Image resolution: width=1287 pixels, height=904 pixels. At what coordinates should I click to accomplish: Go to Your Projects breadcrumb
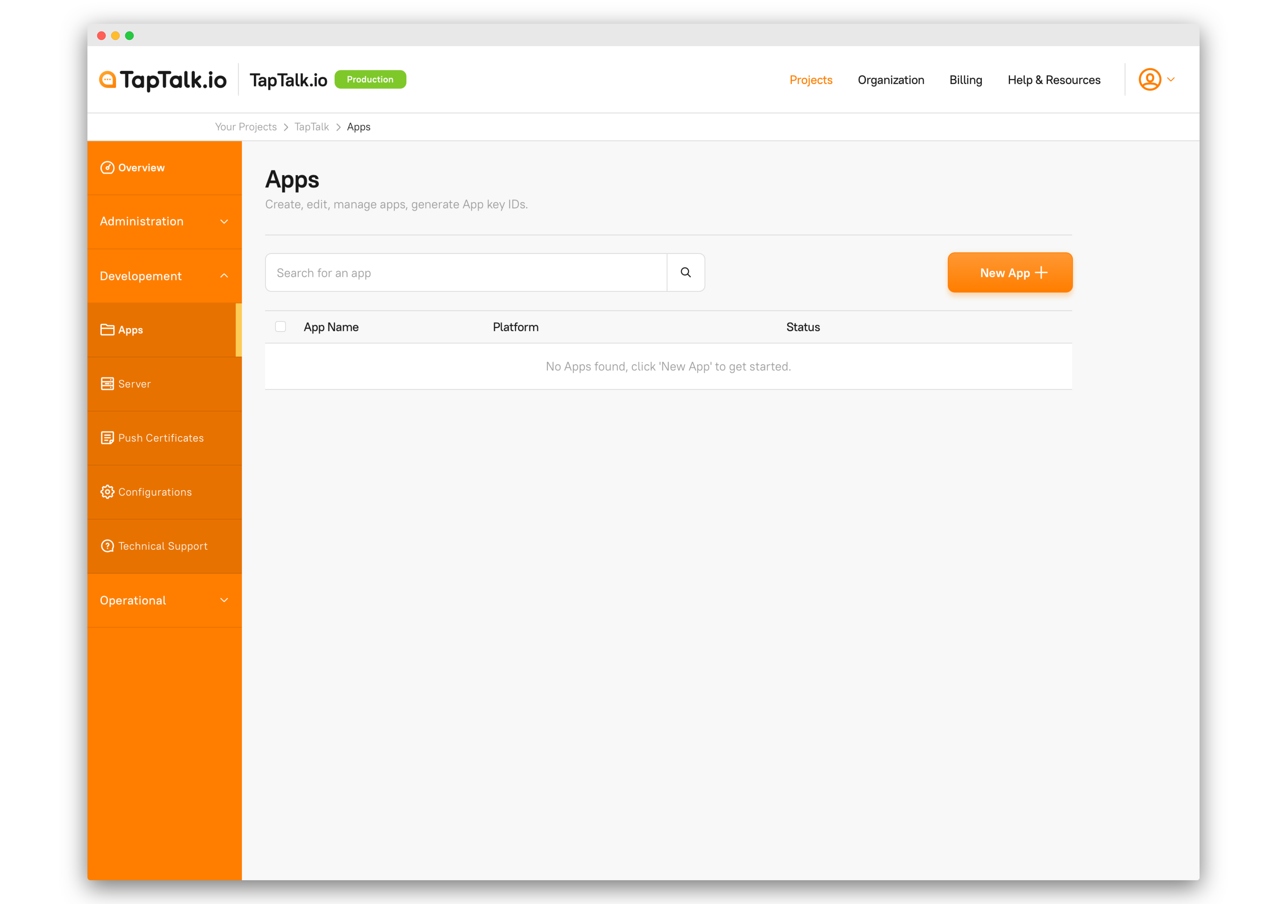click(246, 127)
